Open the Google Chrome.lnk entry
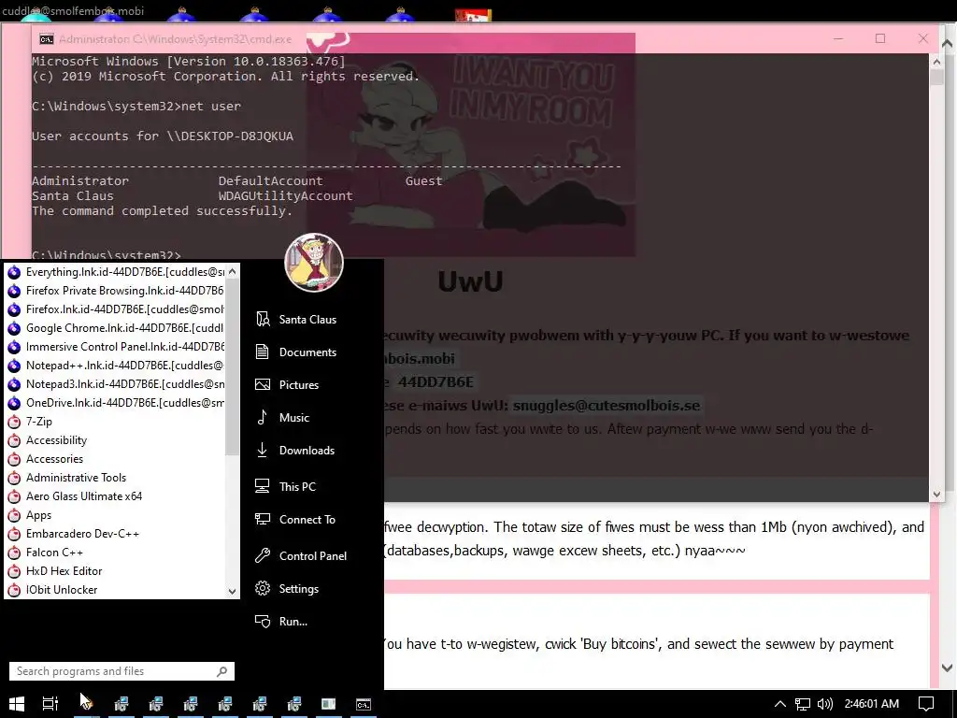Viewport: 957px width, 718px height. 116,328
